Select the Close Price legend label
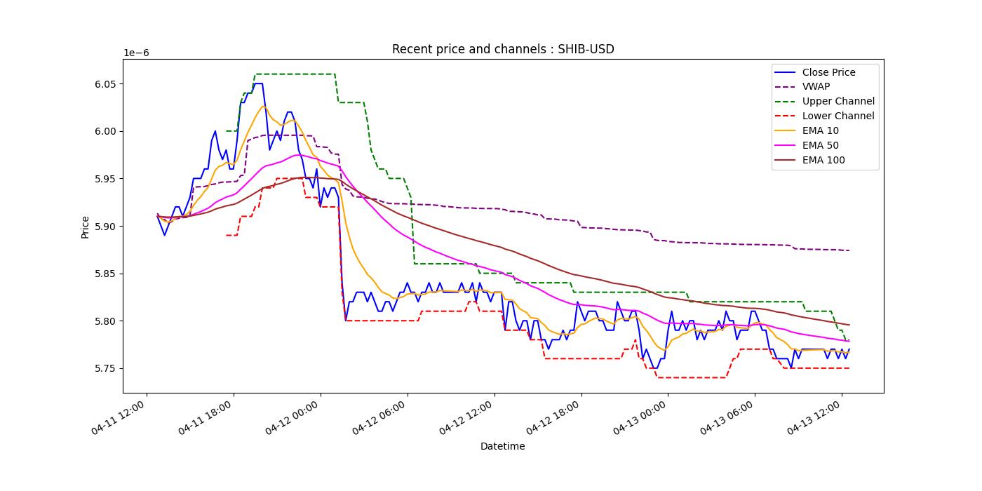Screen dimensions: 982x491 [828, 72]
